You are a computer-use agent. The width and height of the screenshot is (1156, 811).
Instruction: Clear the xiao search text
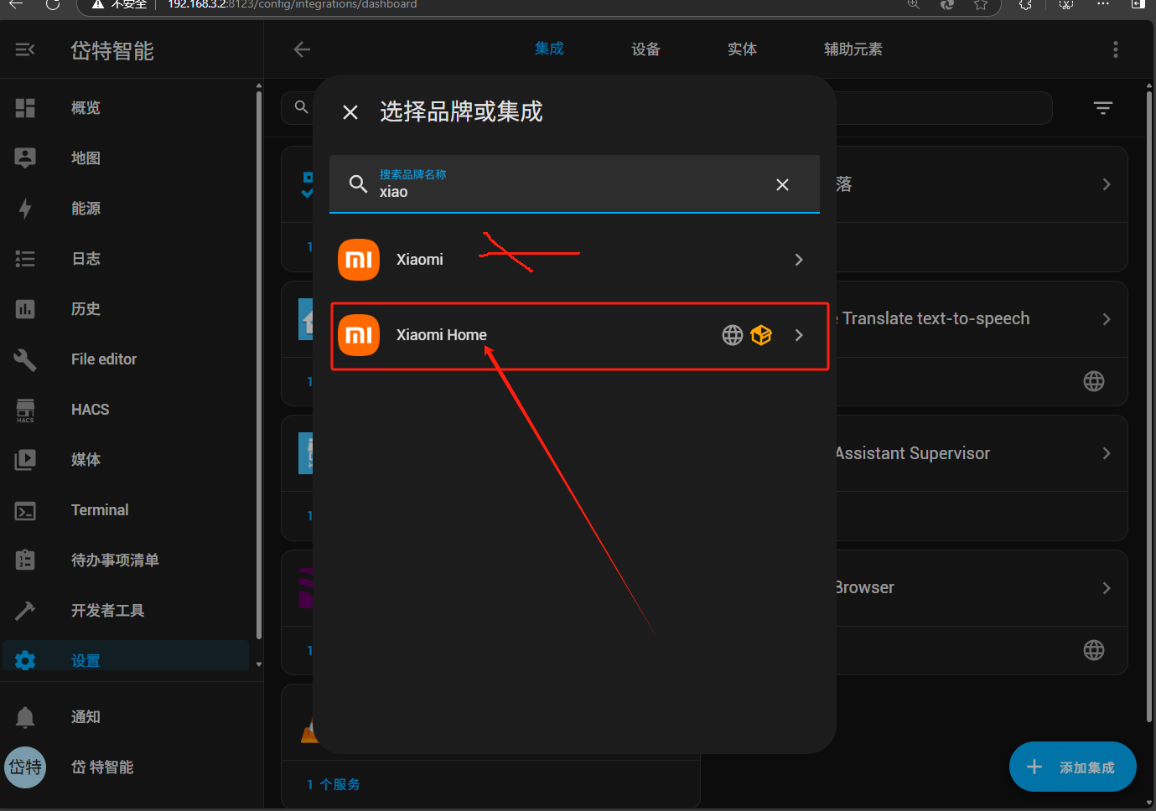(x=782, y=184)
